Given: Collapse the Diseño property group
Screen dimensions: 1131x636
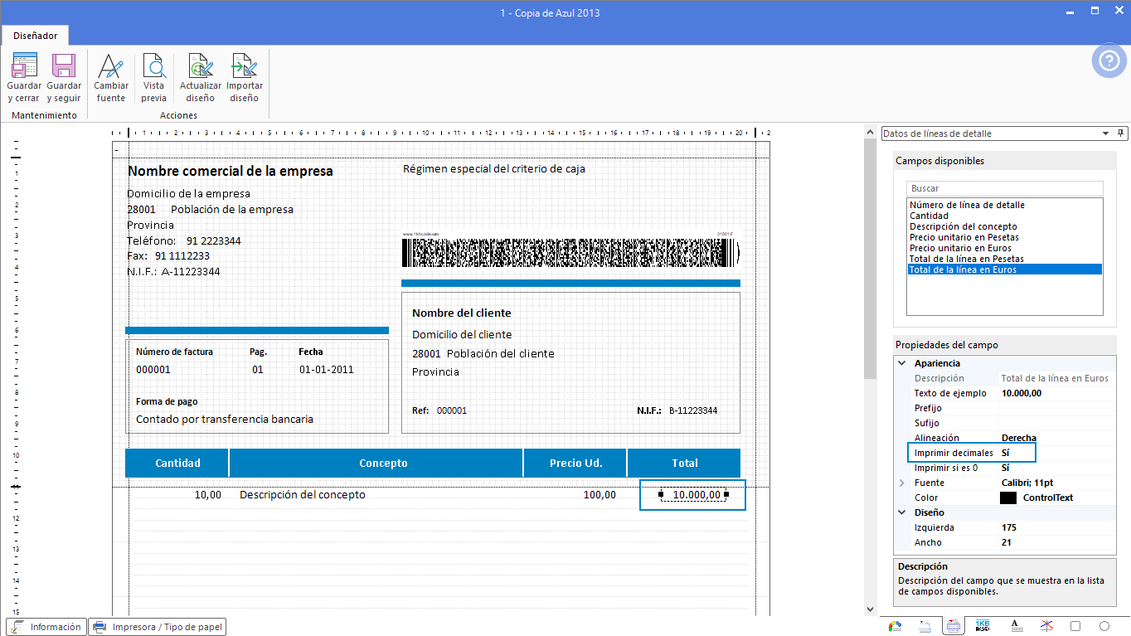Looking at the screenshot, I should click(902, 512).
